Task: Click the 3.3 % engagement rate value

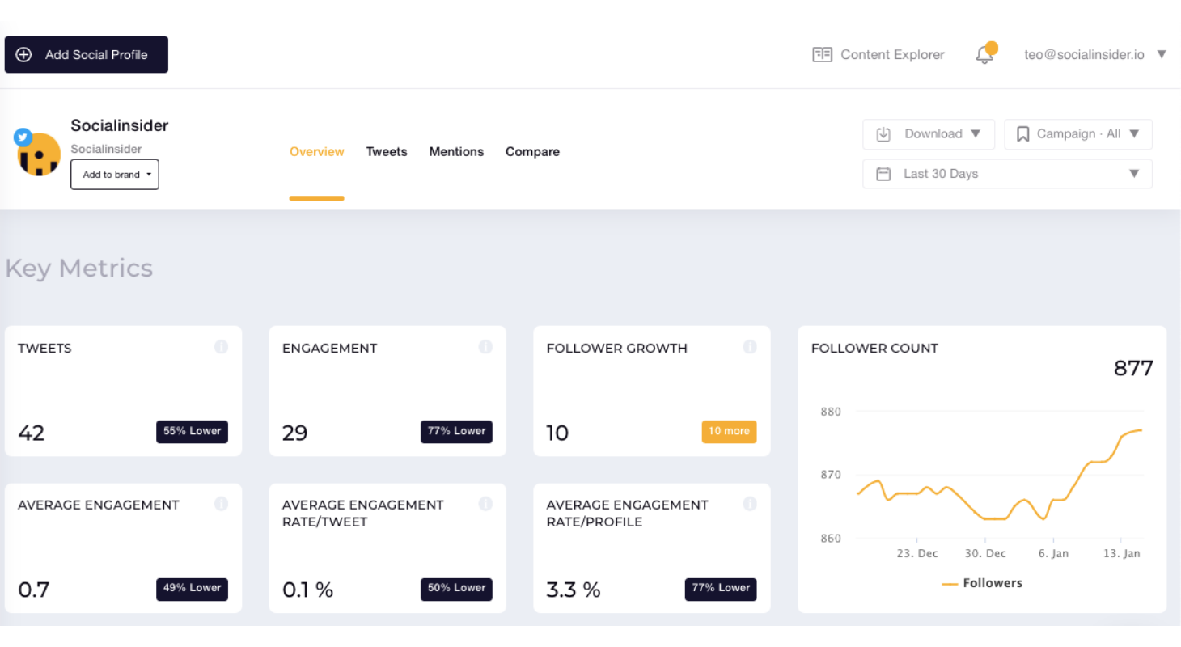Action: (574, 590)
